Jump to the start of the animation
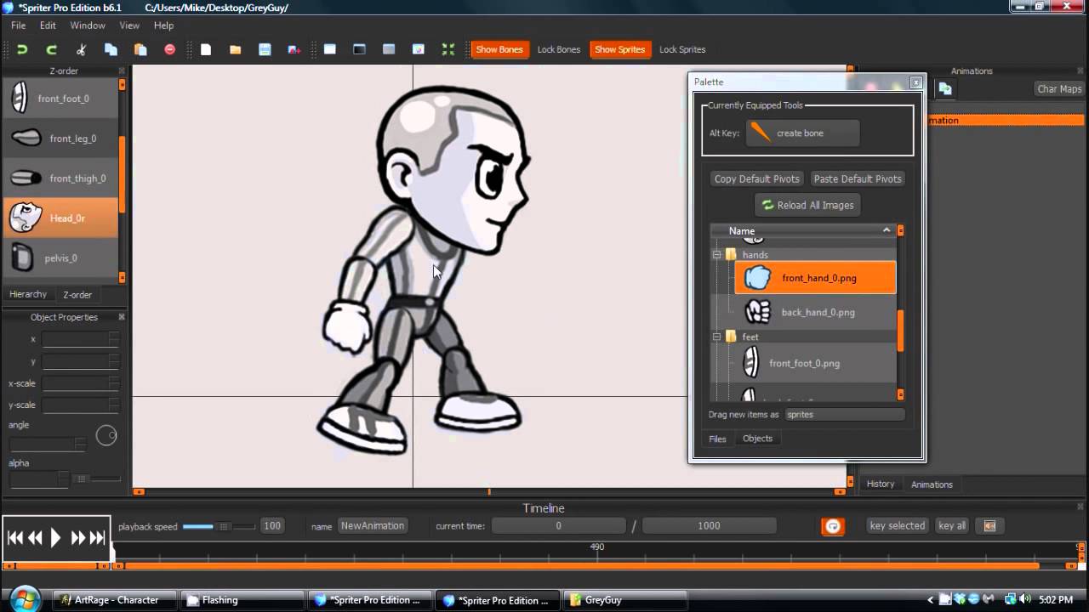1089x612 pixels. tap(15, 537)
